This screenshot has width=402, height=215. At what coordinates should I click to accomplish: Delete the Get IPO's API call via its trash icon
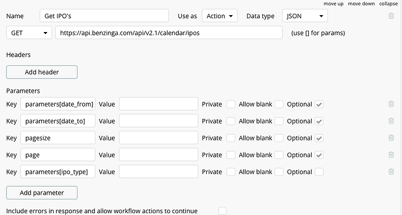coord(391,16)
